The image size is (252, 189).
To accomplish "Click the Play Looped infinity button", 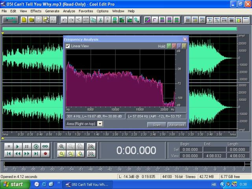I will click(x=45, y=146).
